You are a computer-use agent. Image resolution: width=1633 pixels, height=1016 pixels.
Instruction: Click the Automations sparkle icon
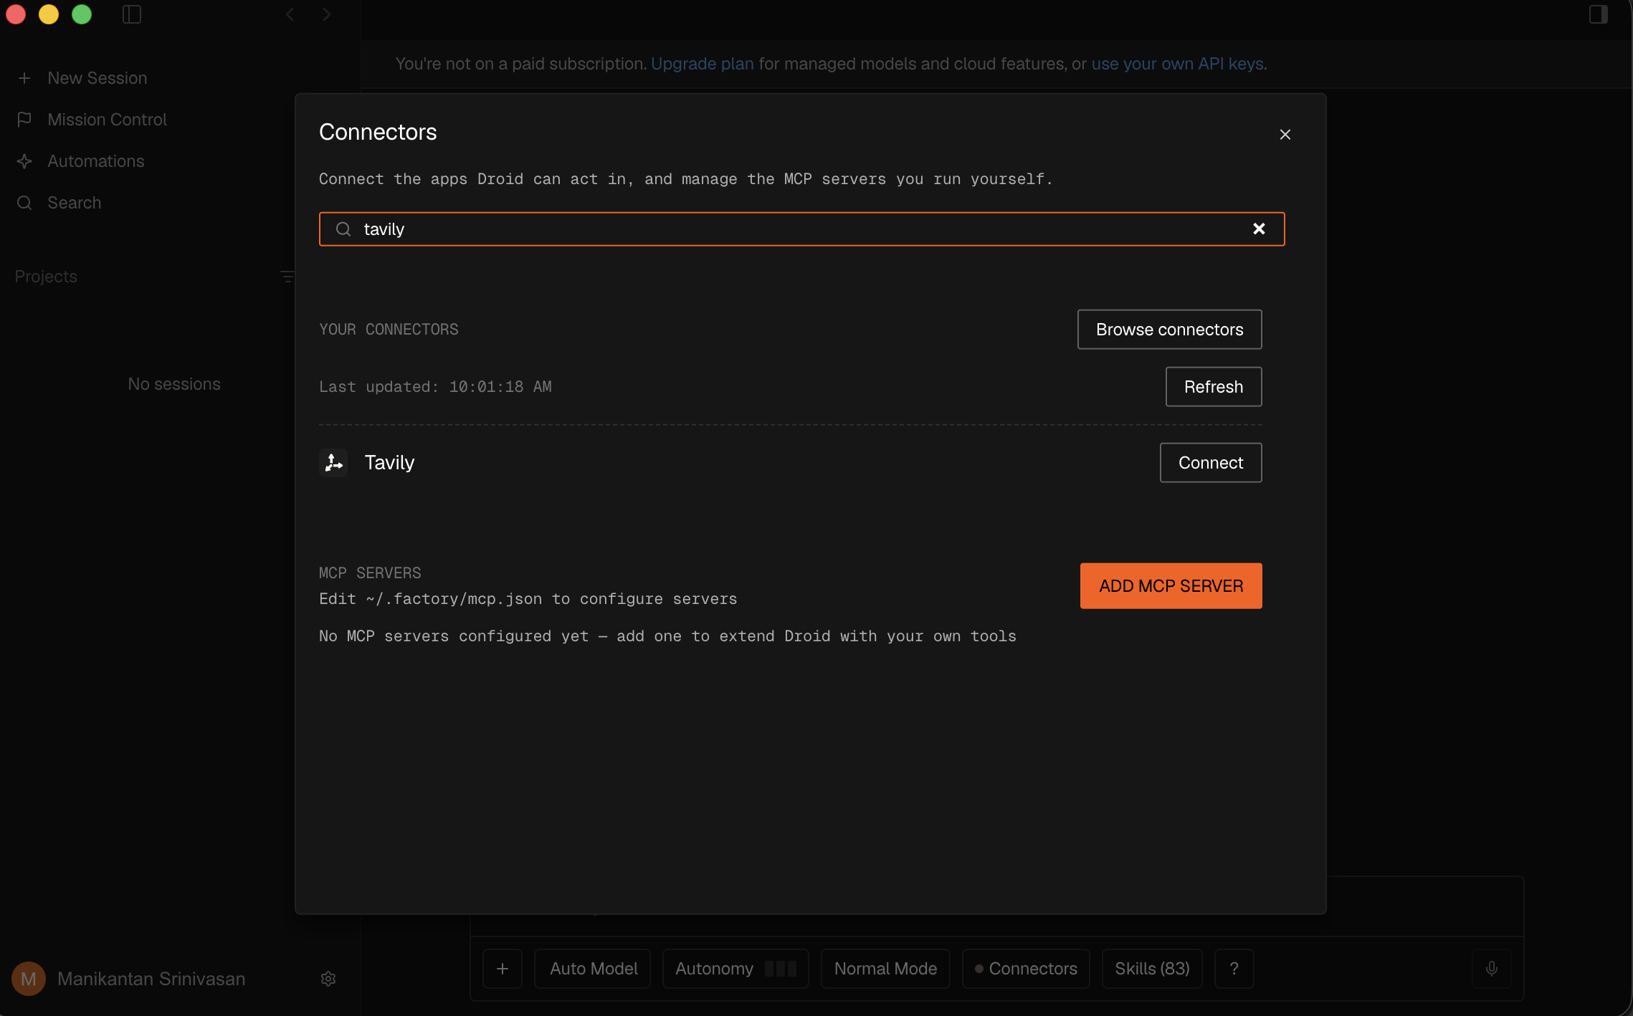pos(24,161)
